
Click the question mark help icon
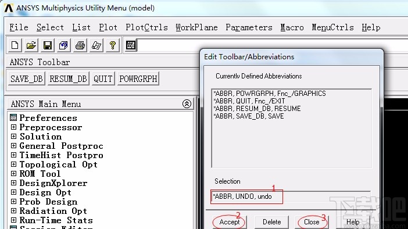click(112, 45)
